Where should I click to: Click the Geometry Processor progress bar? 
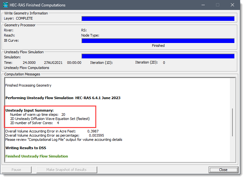click(x=158, y=41)
